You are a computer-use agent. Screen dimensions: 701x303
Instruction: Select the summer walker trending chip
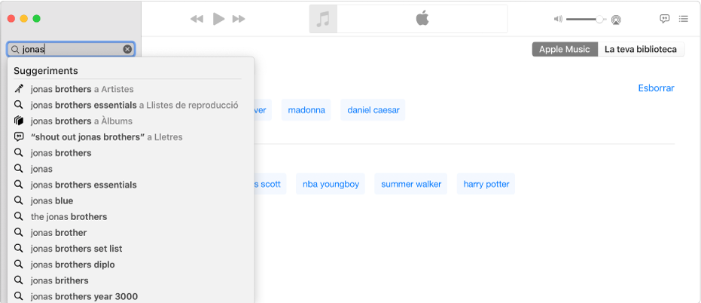click(x=411, y=184)
